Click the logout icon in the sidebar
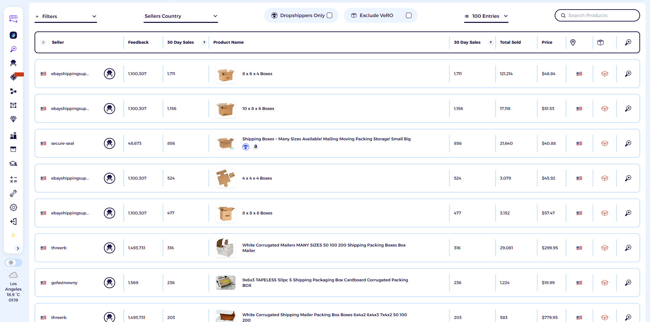650x322 pixels. 13,222
